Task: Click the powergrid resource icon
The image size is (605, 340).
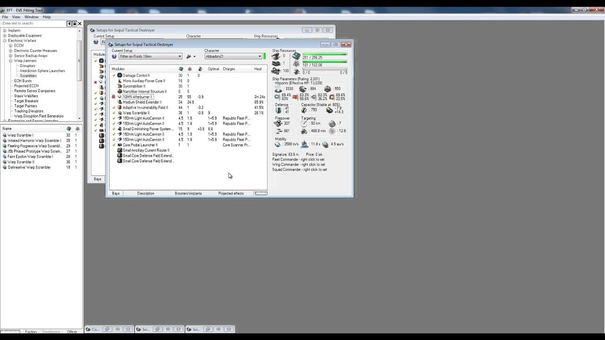Action: coord(296,64)
